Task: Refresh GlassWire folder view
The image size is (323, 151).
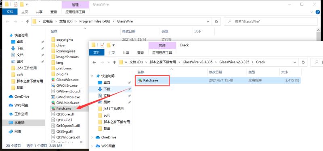Action: click(216, 21)
